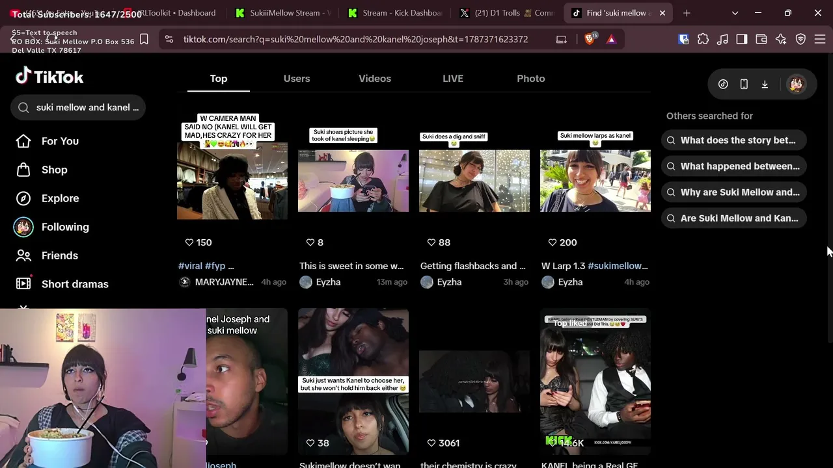
Task: Click the install/cast icon in address bar
Action: (x=562, y=39)
